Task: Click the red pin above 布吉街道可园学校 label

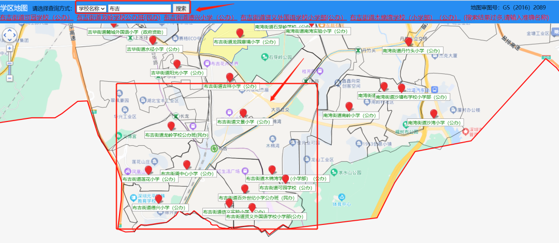Action: (285, 179)
